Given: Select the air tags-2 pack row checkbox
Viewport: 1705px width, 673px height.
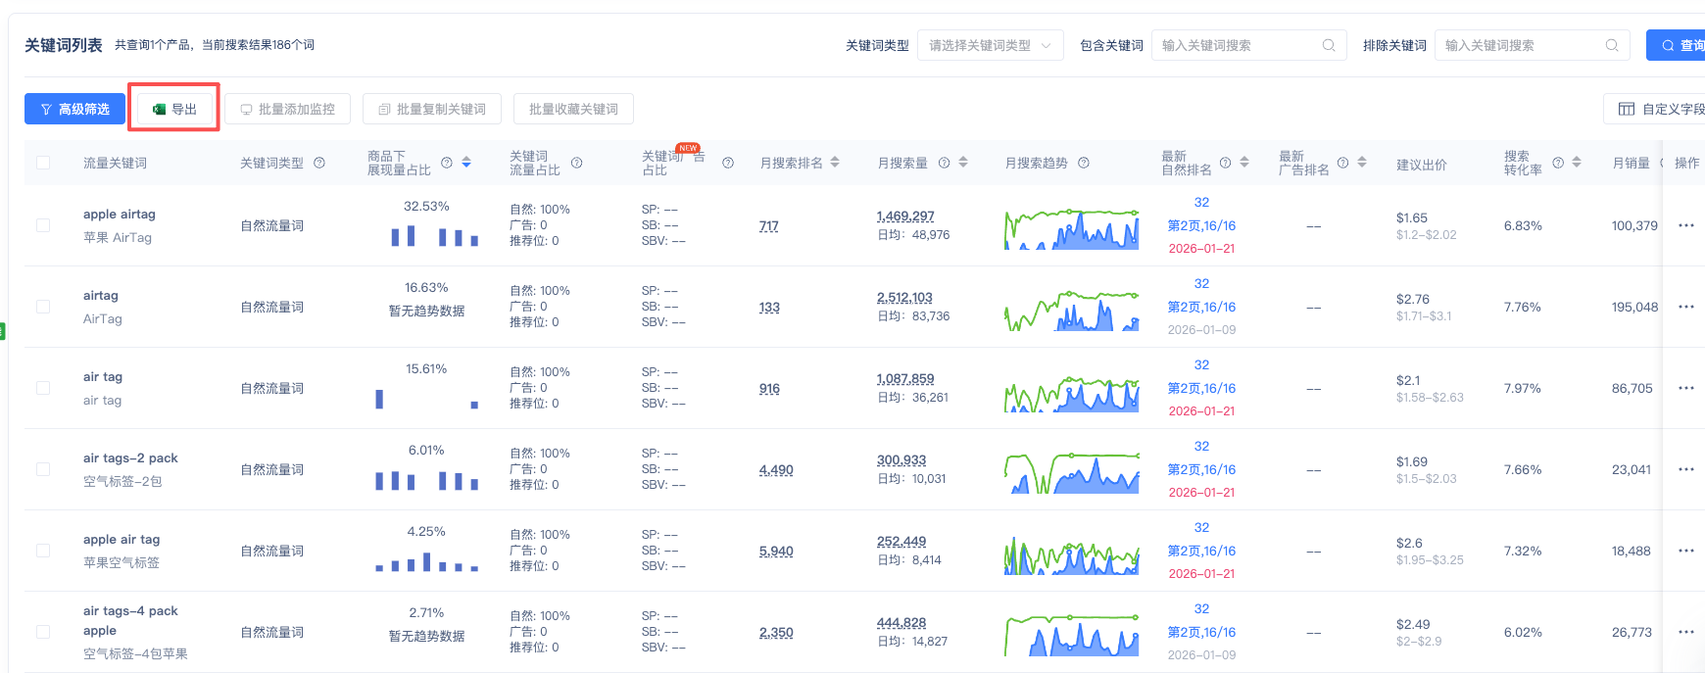Looking at the screenshot, I should point(43,469).
